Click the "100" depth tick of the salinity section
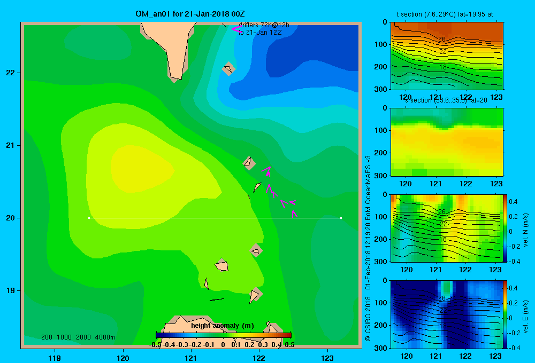Viewport: 535px width, 363px height. tap(381, 130)
